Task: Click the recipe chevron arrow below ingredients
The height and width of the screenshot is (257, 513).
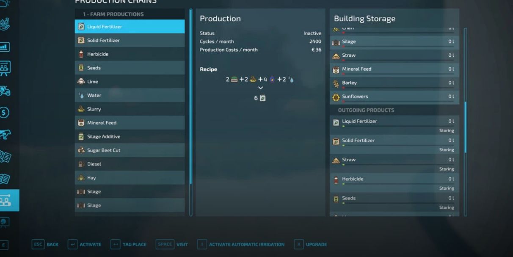Action: 260,88
